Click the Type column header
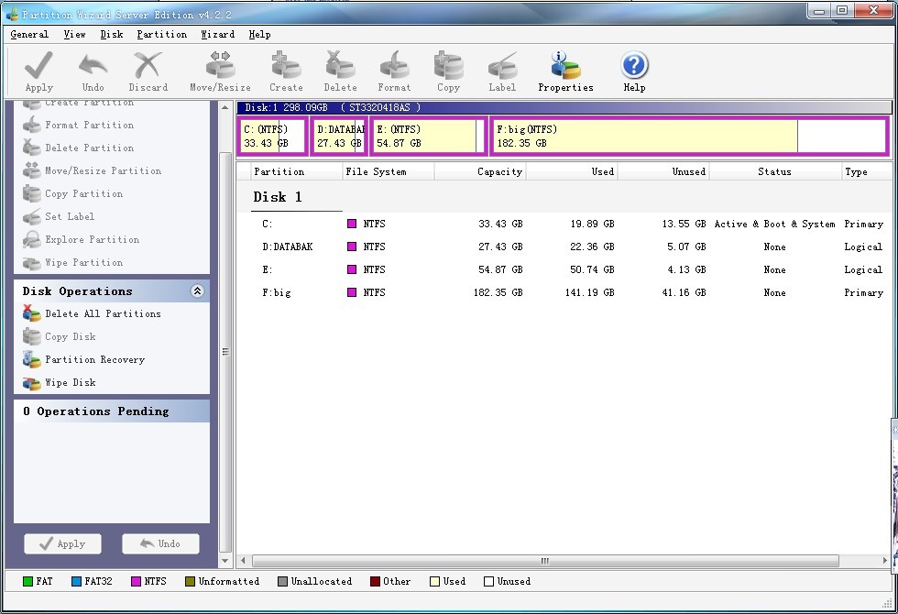This screenshot has width=898, height=614. tap(867, 172)
